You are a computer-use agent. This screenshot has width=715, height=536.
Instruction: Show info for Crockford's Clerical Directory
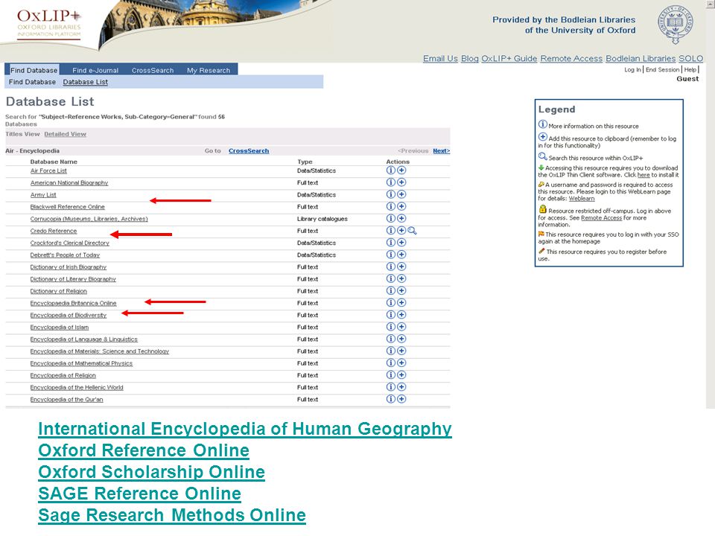pyautogui.click(x=390, y=243)
